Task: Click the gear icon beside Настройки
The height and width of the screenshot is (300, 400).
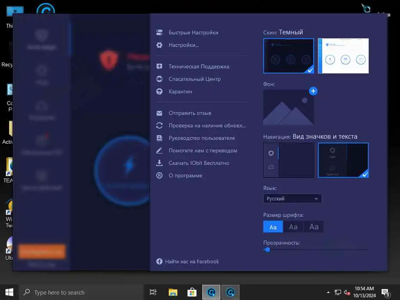Action: (x=159, y=45)
